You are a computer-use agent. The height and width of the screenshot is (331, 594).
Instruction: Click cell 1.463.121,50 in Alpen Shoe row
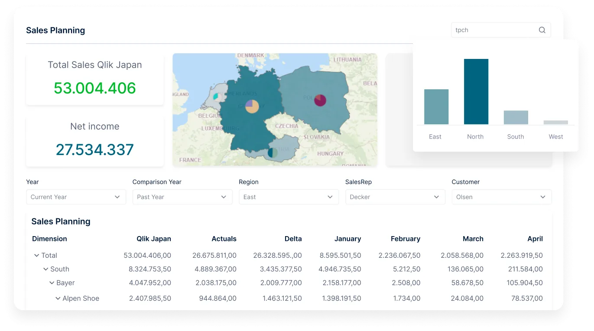click(281, 299)
